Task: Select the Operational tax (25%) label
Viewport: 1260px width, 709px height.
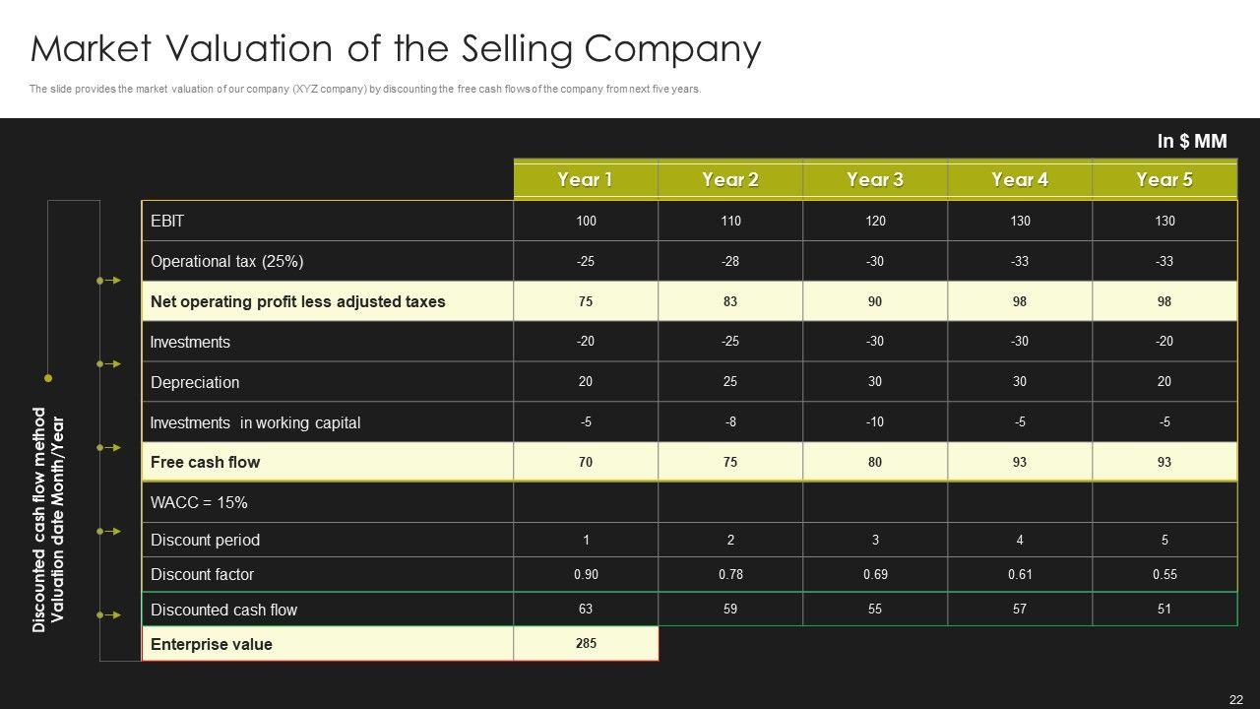Action: 227,261
